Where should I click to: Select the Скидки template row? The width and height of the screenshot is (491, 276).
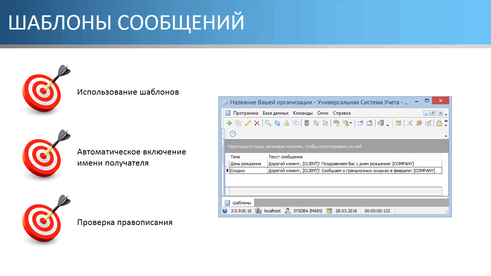click(x=333, y=171)
